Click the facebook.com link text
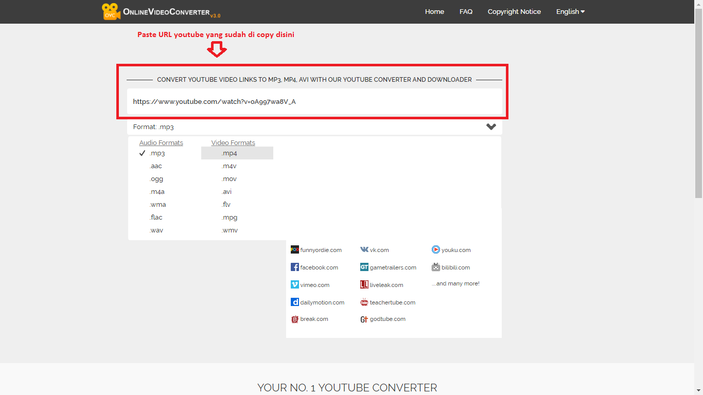This screenshot has width=703, height=395. click(x=319, y=267)
